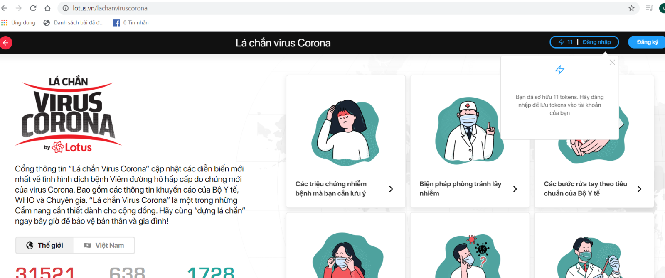
Task: Close the tokens notification popup
Action: coord(612,62)
